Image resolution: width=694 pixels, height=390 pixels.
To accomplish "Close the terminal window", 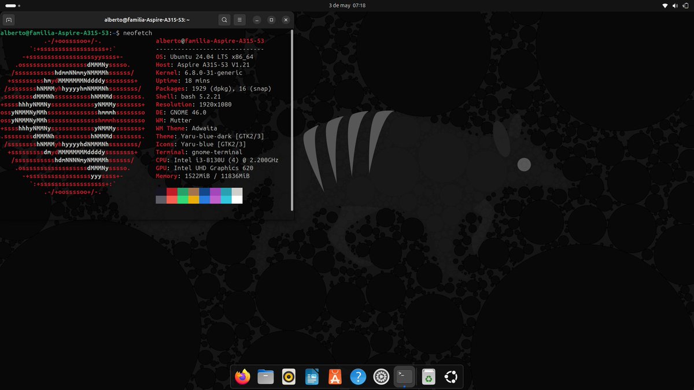I will pyautogui.click(x=286, y=20).
